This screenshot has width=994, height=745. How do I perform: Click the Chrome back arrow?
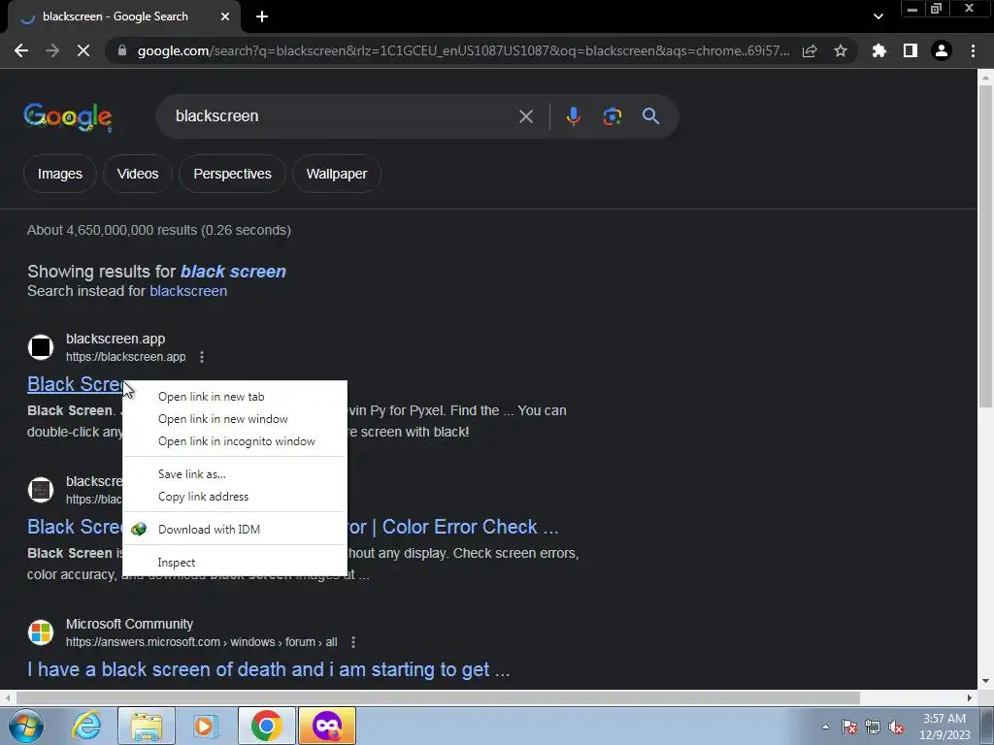coord(21,50)
